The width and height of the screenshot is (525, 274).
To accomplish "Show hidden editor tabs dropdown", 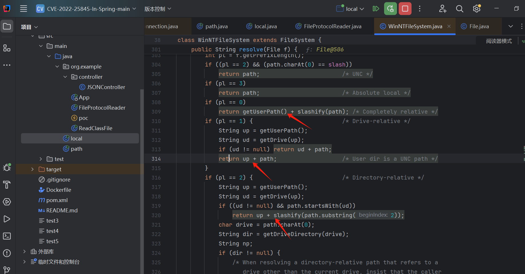I will (x=511, y=26).
